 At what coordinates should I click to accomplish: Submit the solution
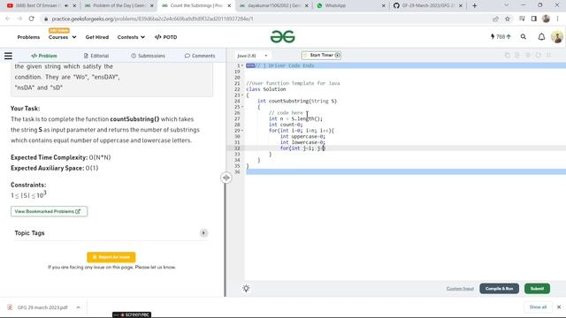(x=537, y=289)
